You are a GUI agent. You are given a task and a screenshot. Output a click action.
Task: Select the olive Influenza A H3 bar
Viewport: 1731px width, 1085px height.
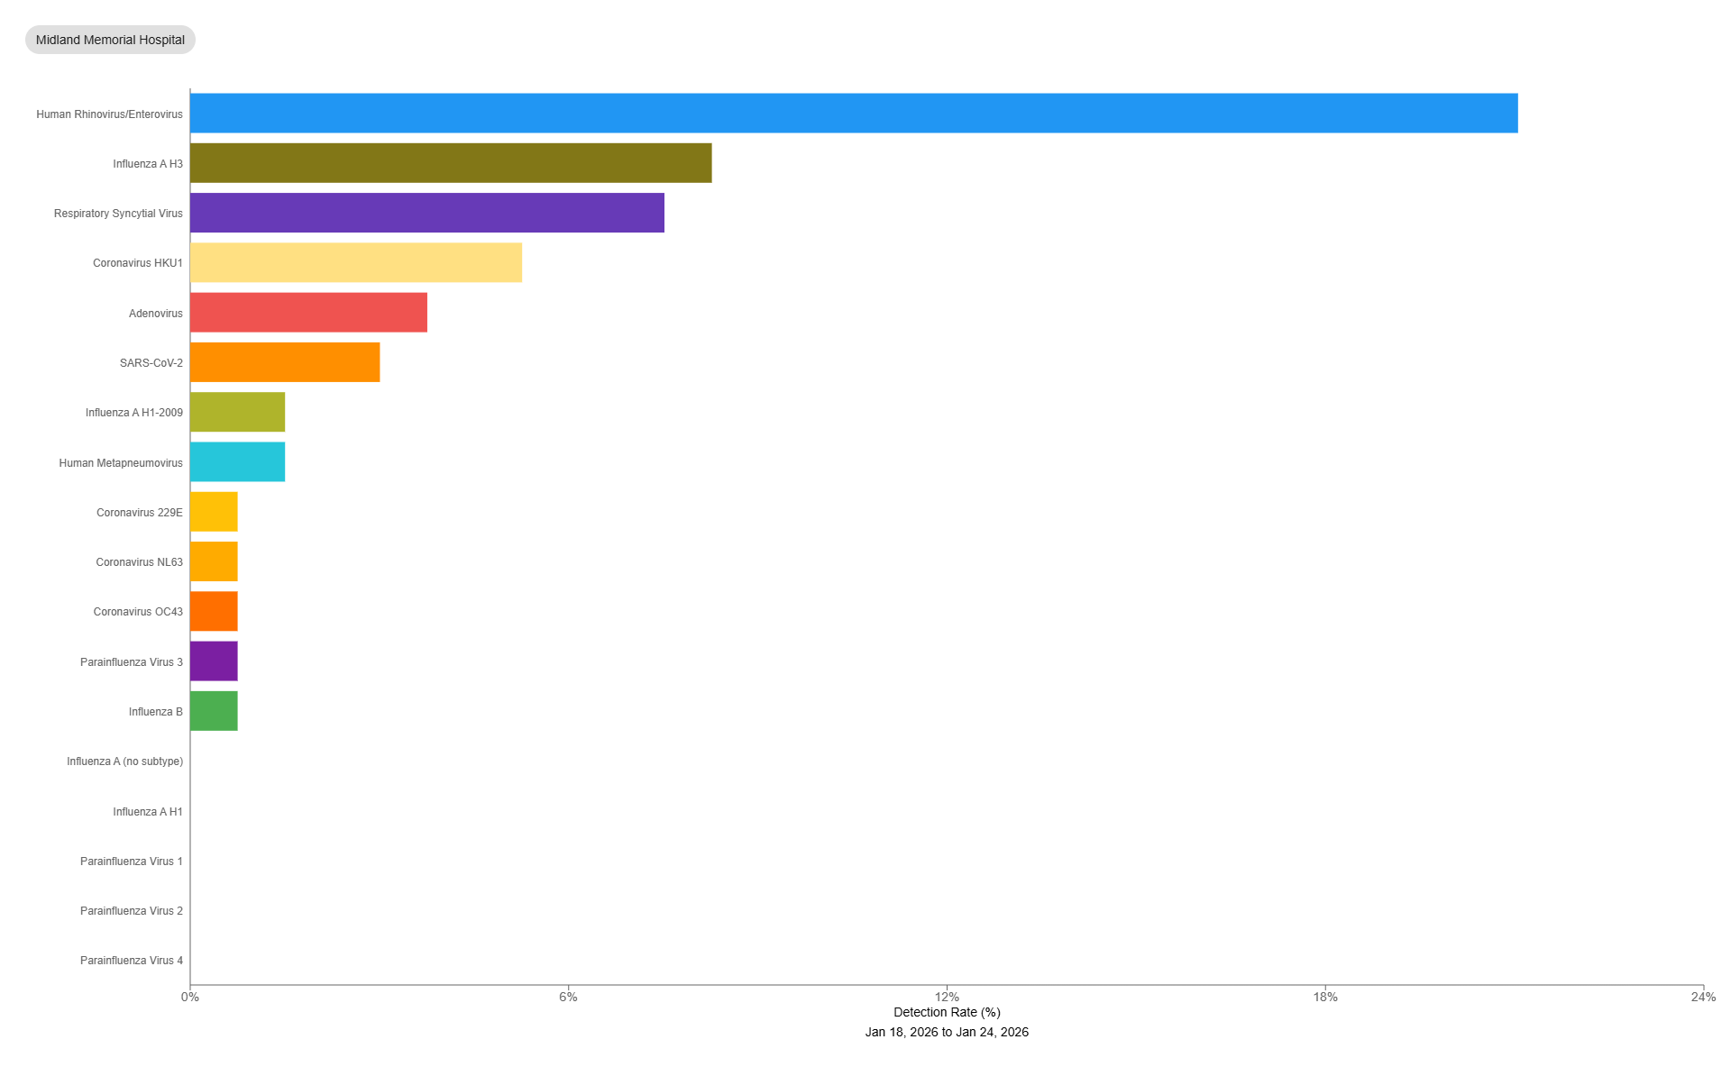click(x=451, y=163)
